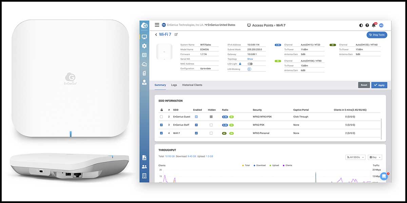Click the Apply button
The image size is (407, 203).
379,85
